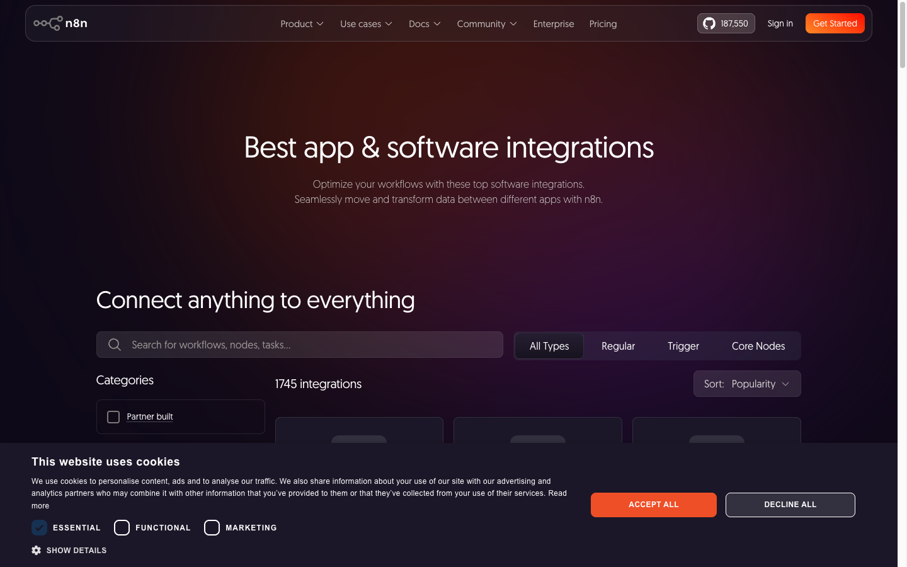Screen dimensions: 907x567
Task: Open the Community dropdown
Action: (x=487, y=24)
